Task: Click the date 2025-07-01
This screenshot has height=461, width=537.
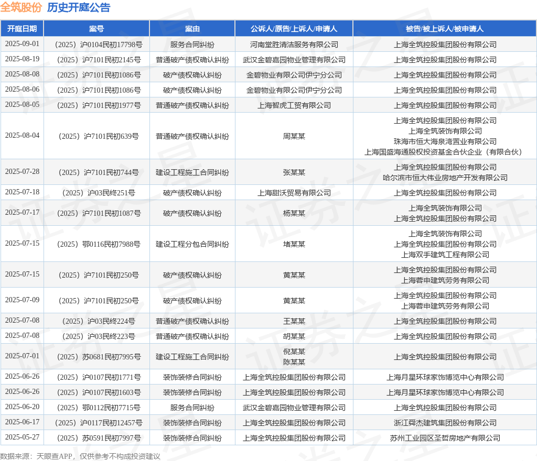Action: (x=22, y=356)
